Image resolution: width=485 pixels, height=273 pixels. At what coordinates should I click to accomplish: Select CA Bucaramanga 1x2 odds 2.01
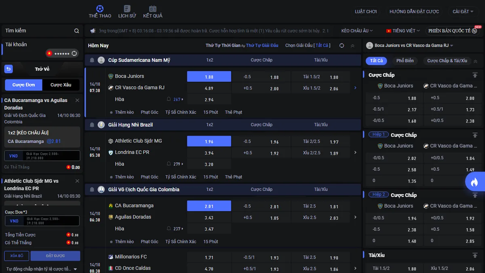[x=209, y=206]
